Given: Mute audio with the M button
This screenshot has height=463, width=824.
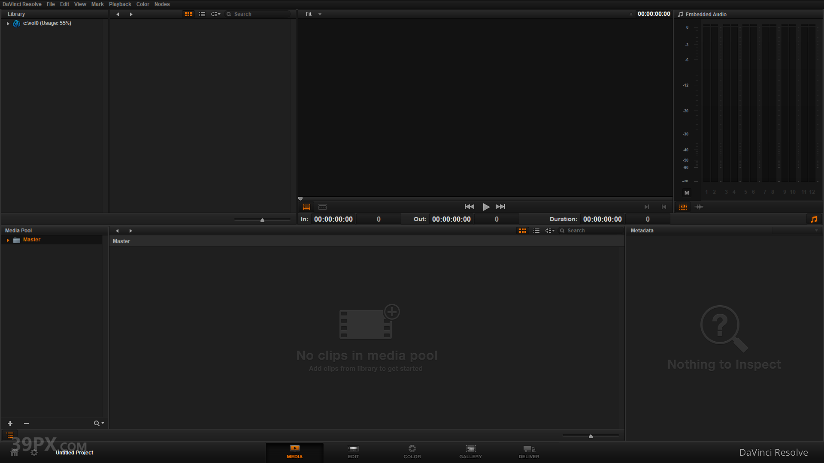Looking at the screenshot, I should [687, 192].
